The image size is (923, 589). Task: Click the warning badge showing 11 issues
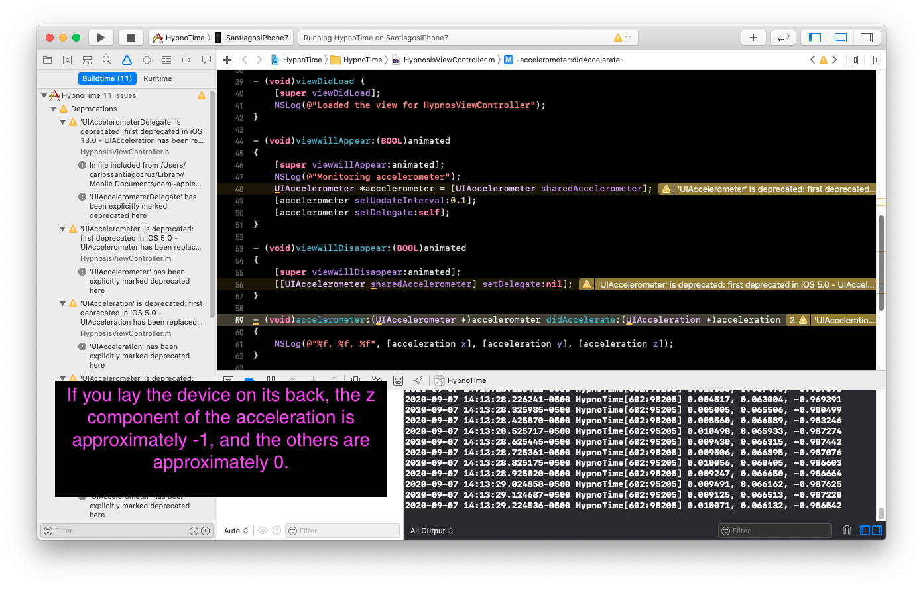pos(623,38)
